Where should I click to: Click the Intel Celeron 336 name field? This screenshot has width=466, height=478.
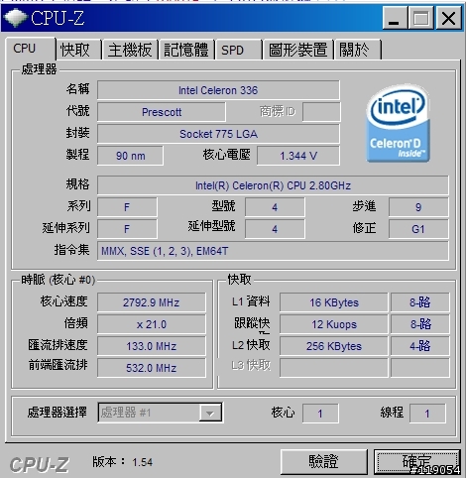click(218, 90)
